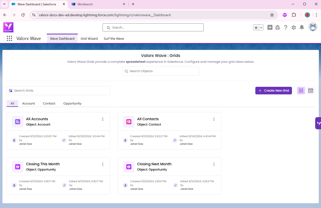Click the Search Objects field
The image size is (321, 208).
161,71
